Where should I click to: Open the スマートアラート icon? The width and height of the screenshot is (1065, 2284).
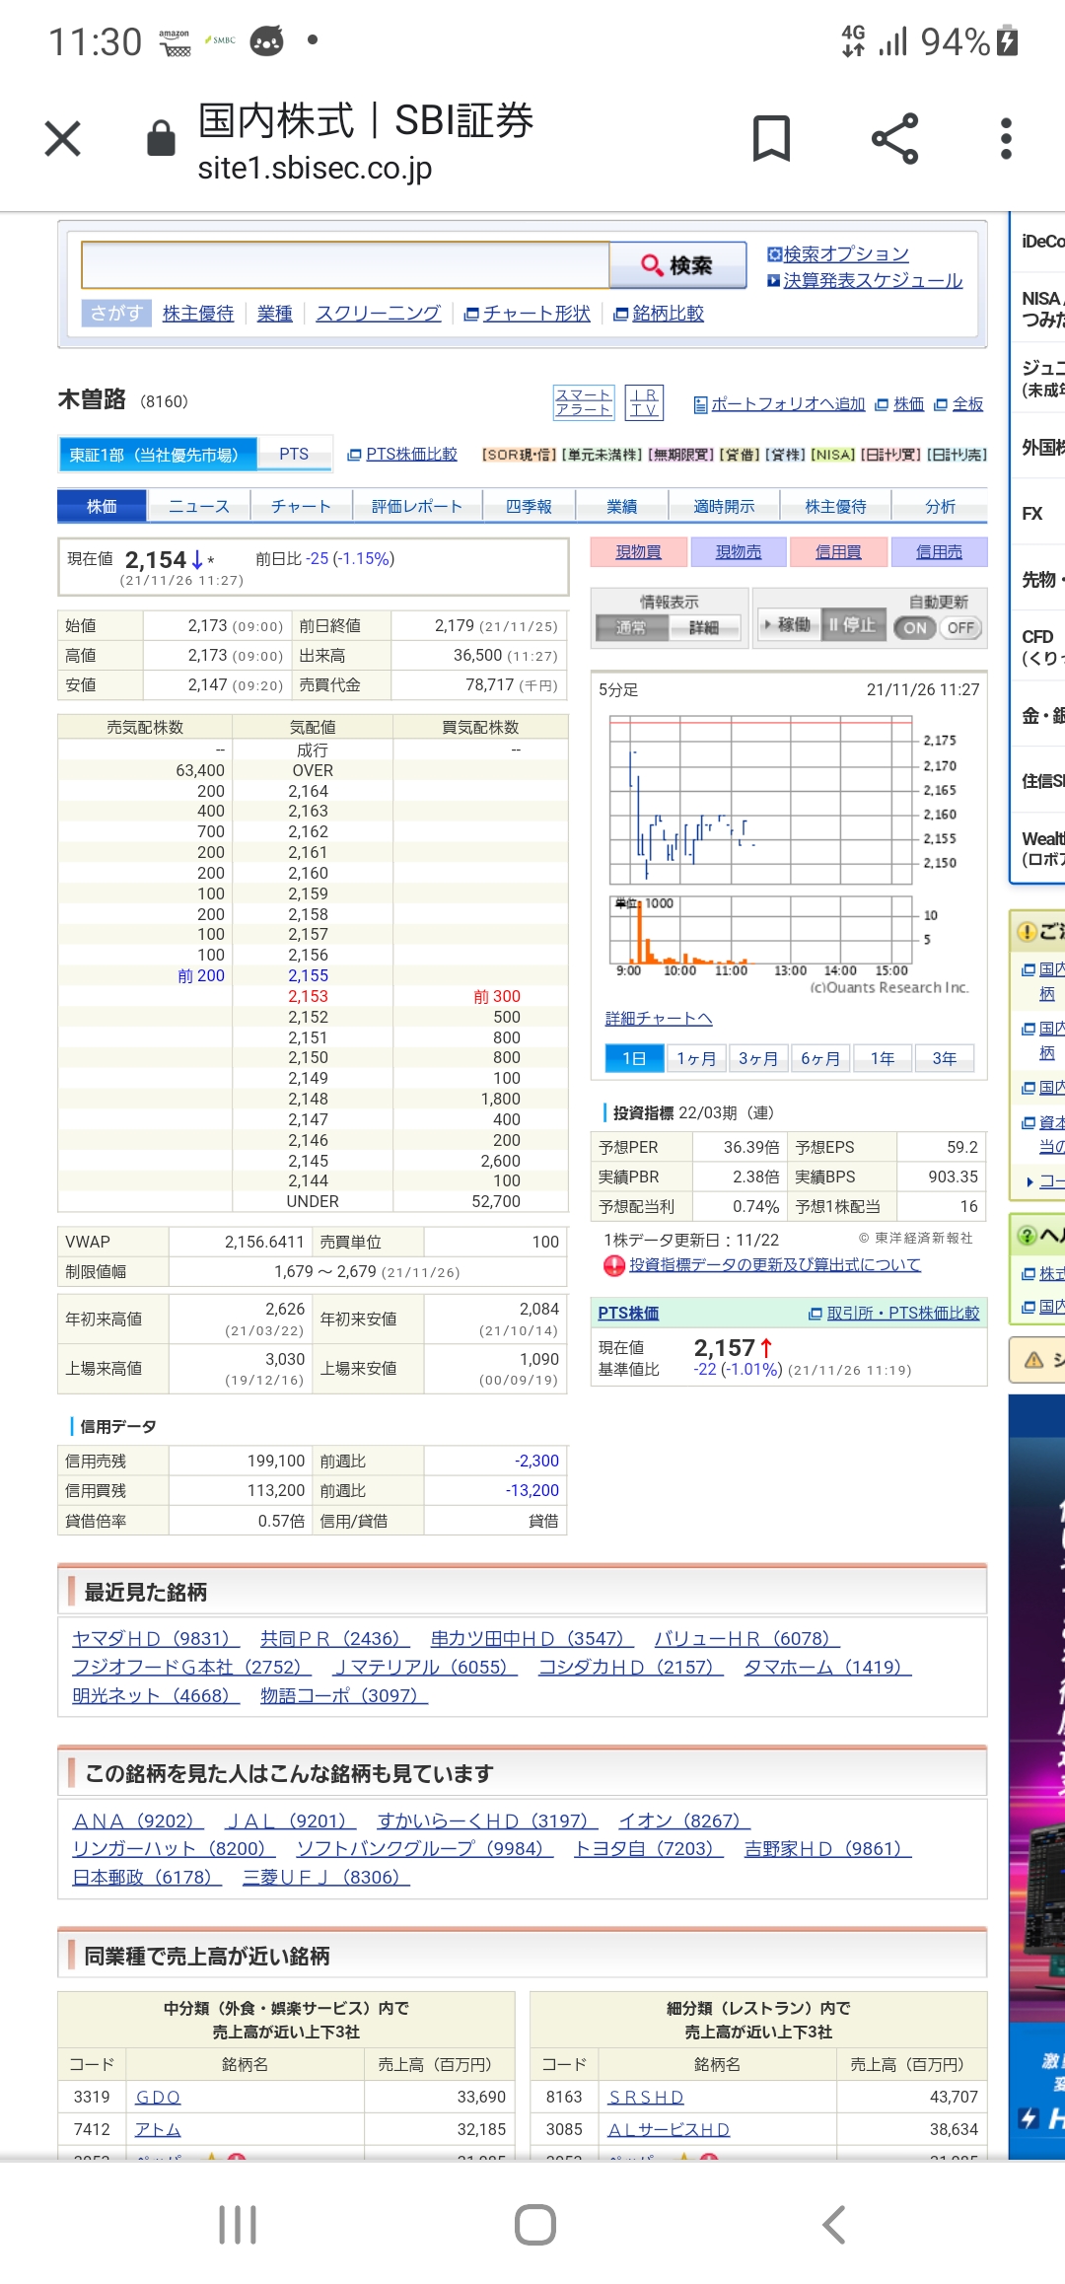point(584,402)
